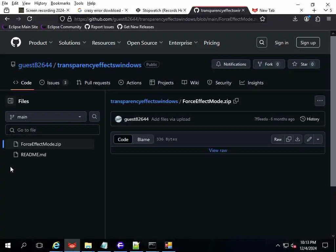Expand the Product menu
This screenshot has width=336, height=252.
click(x=40, y=43)
